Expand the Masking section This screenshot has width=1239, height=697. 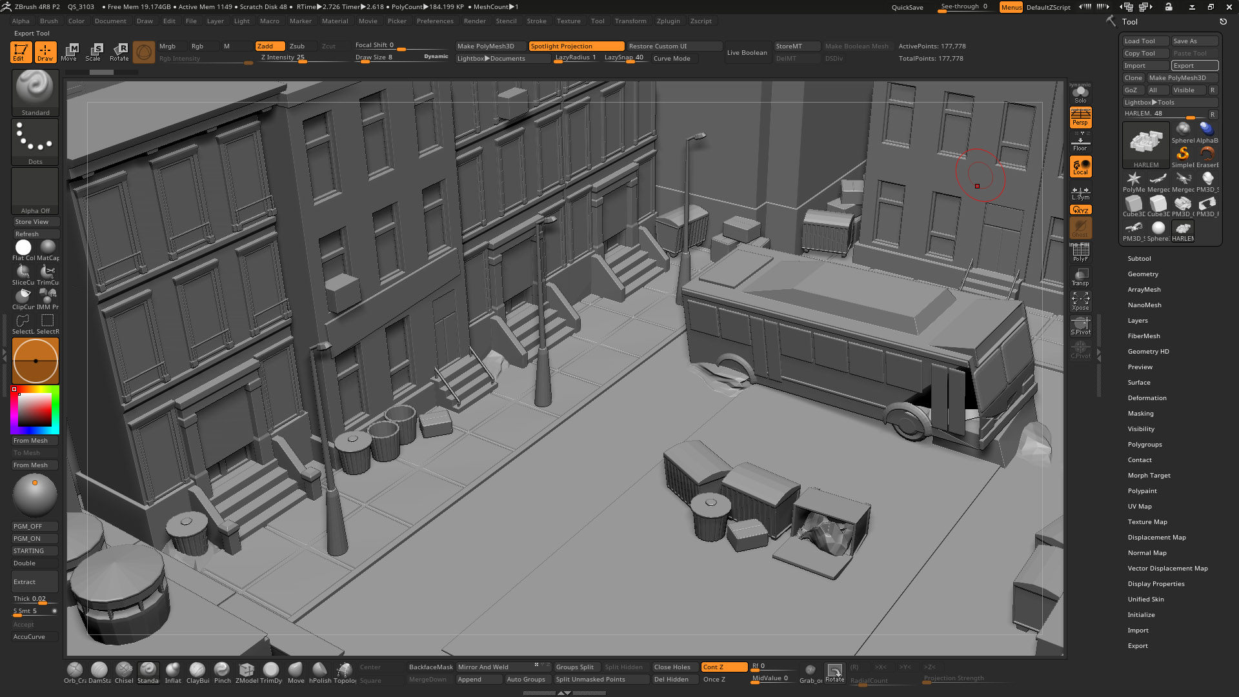(x=1140, y=413)
